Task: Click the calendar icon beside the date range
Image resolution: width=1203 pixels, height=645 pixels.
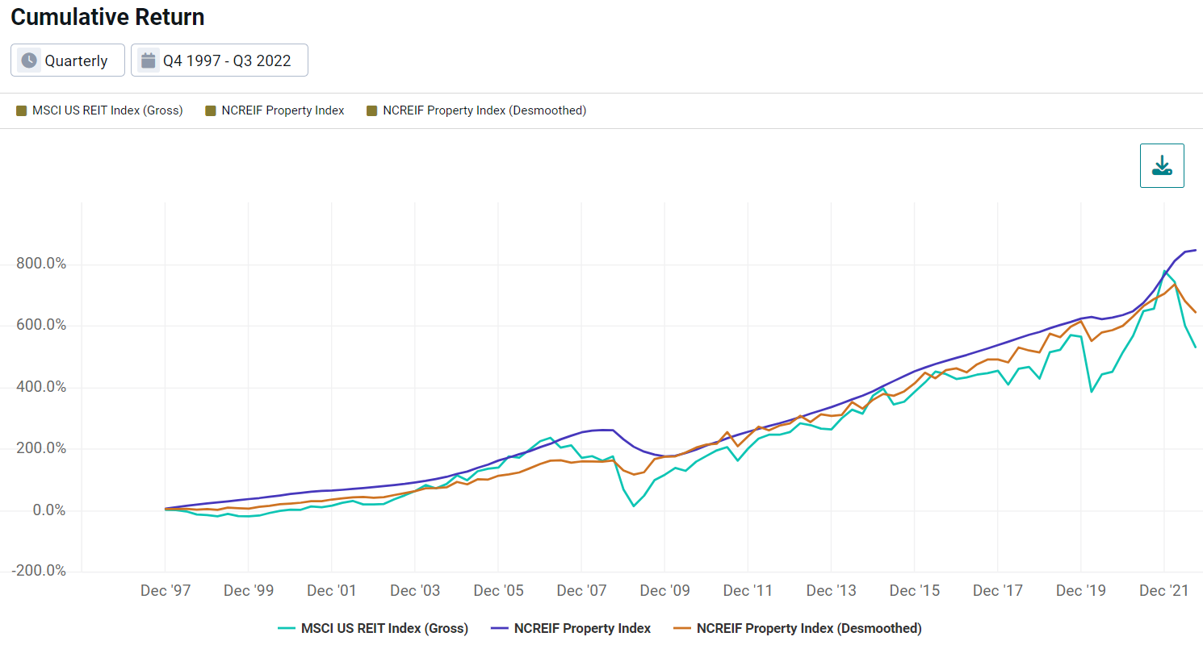Action: (148, 60)
